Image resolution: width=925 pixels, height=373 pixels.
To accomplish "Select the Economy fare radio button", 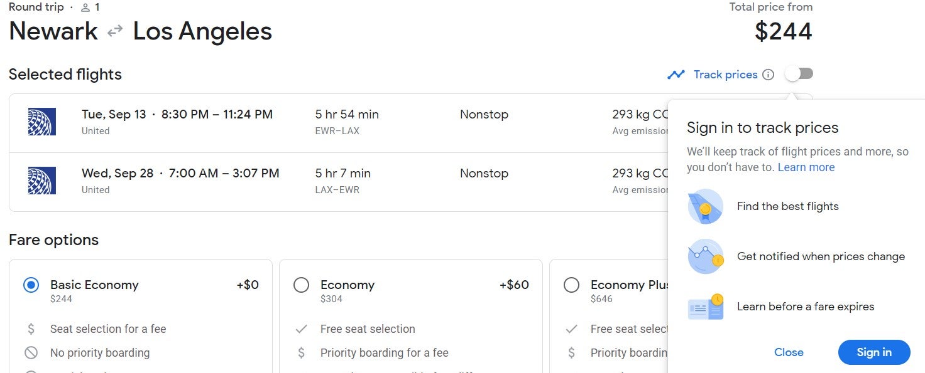I will pos(301,285).
